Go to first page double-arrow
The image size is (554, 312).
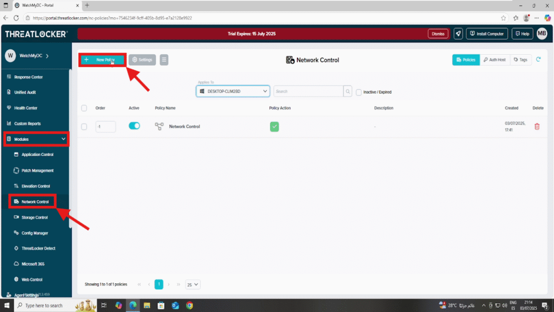pyautogui.click(x=139, y=284)
